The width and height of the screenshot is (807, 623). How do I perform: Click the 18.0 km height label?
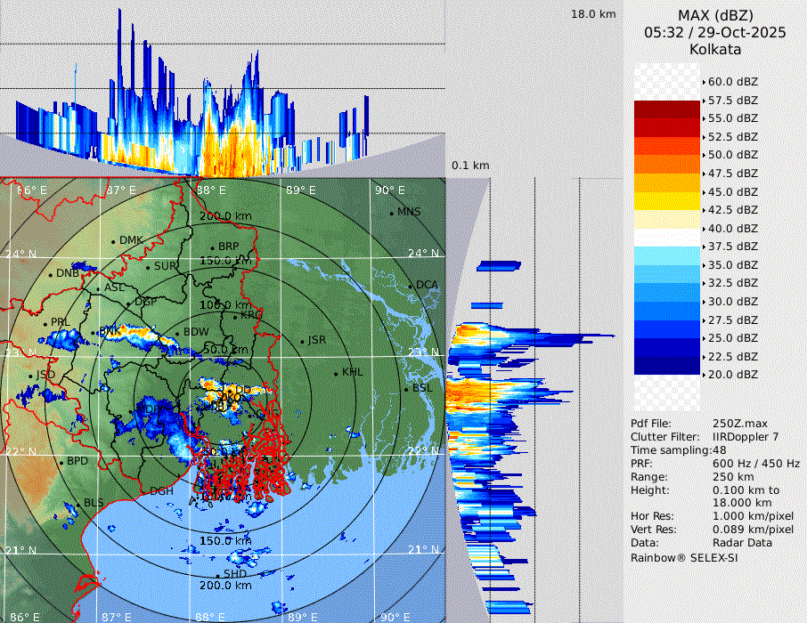[593, 14]
